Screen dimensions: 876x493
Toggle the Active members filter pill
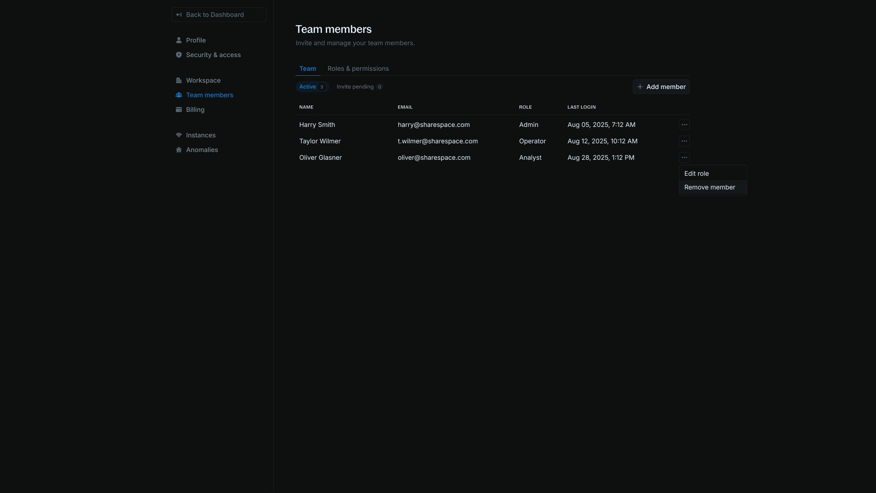[x=312, y=87]
